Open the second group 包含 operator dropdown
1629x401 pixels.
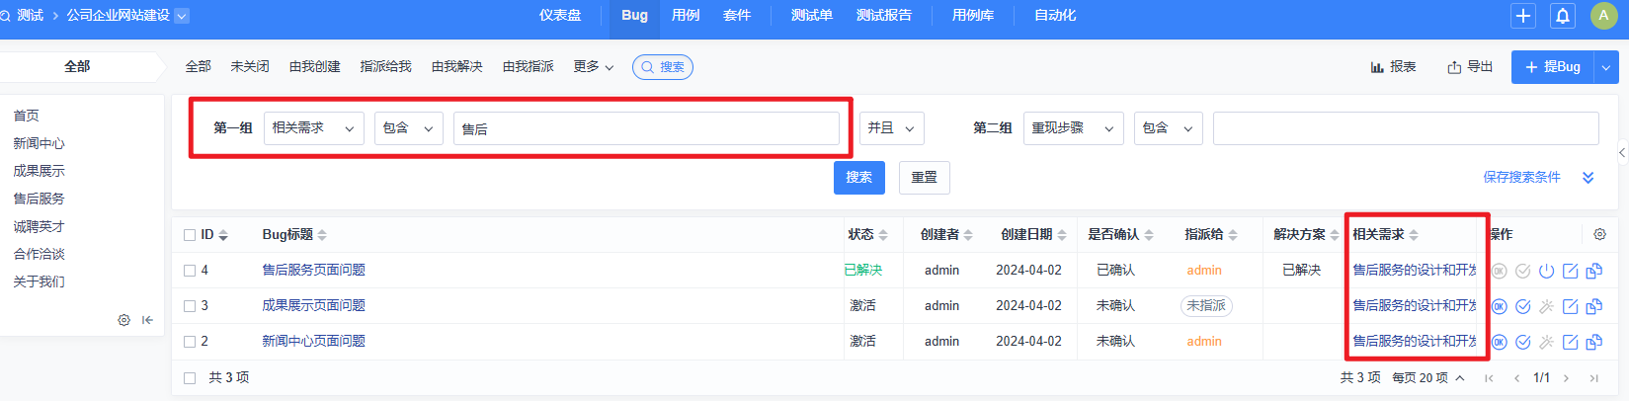click(x=1169, y=128)
